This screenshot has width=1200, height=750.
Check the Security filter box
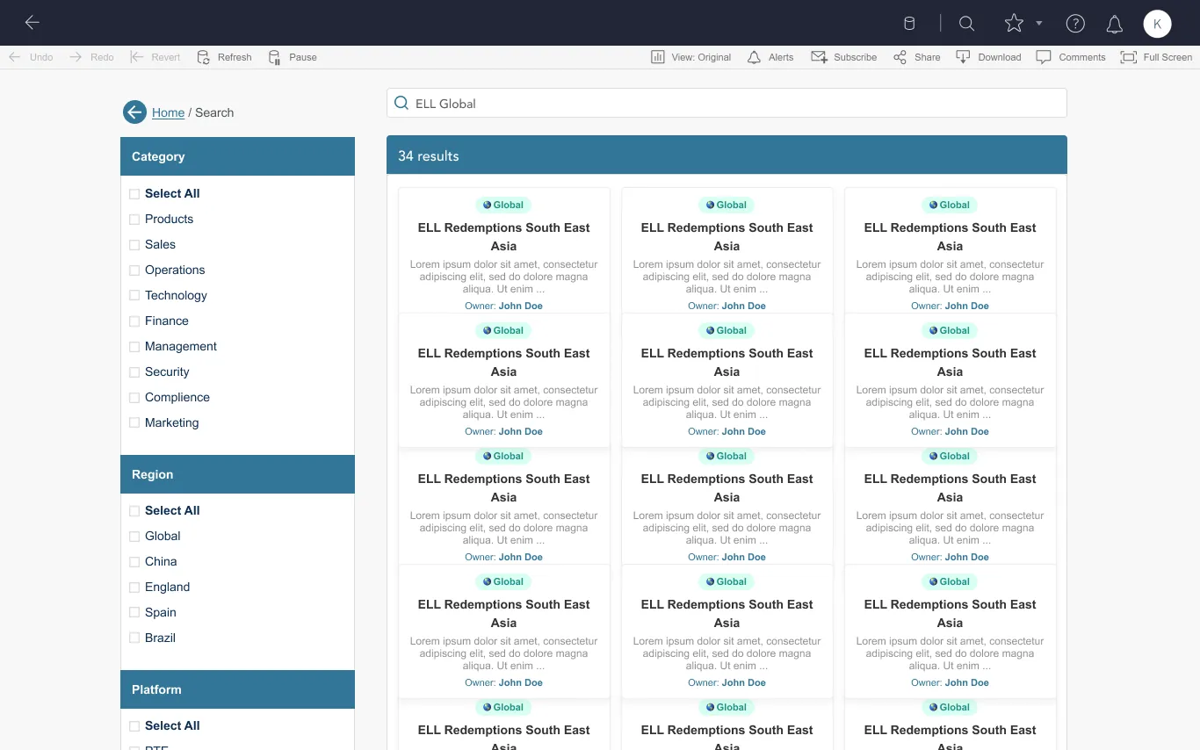134,371
